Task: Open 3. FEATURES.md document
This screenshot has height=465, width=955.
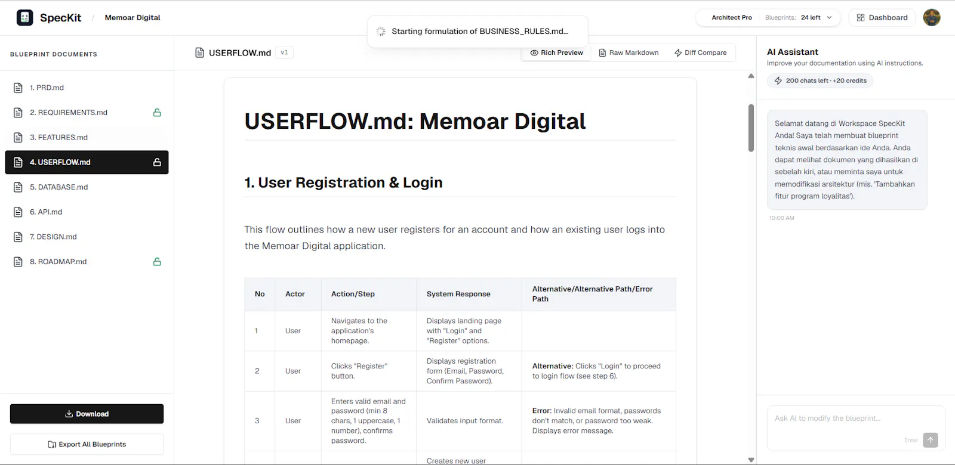Action: point(87,137)
